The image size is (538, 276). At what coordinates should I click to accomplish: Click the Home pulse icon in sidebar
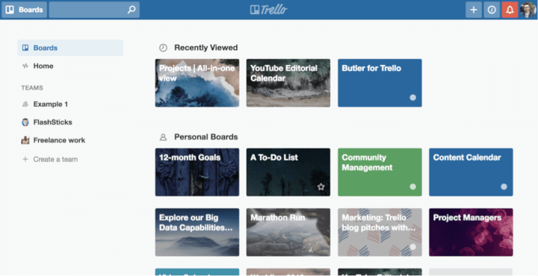click(25, 66)
